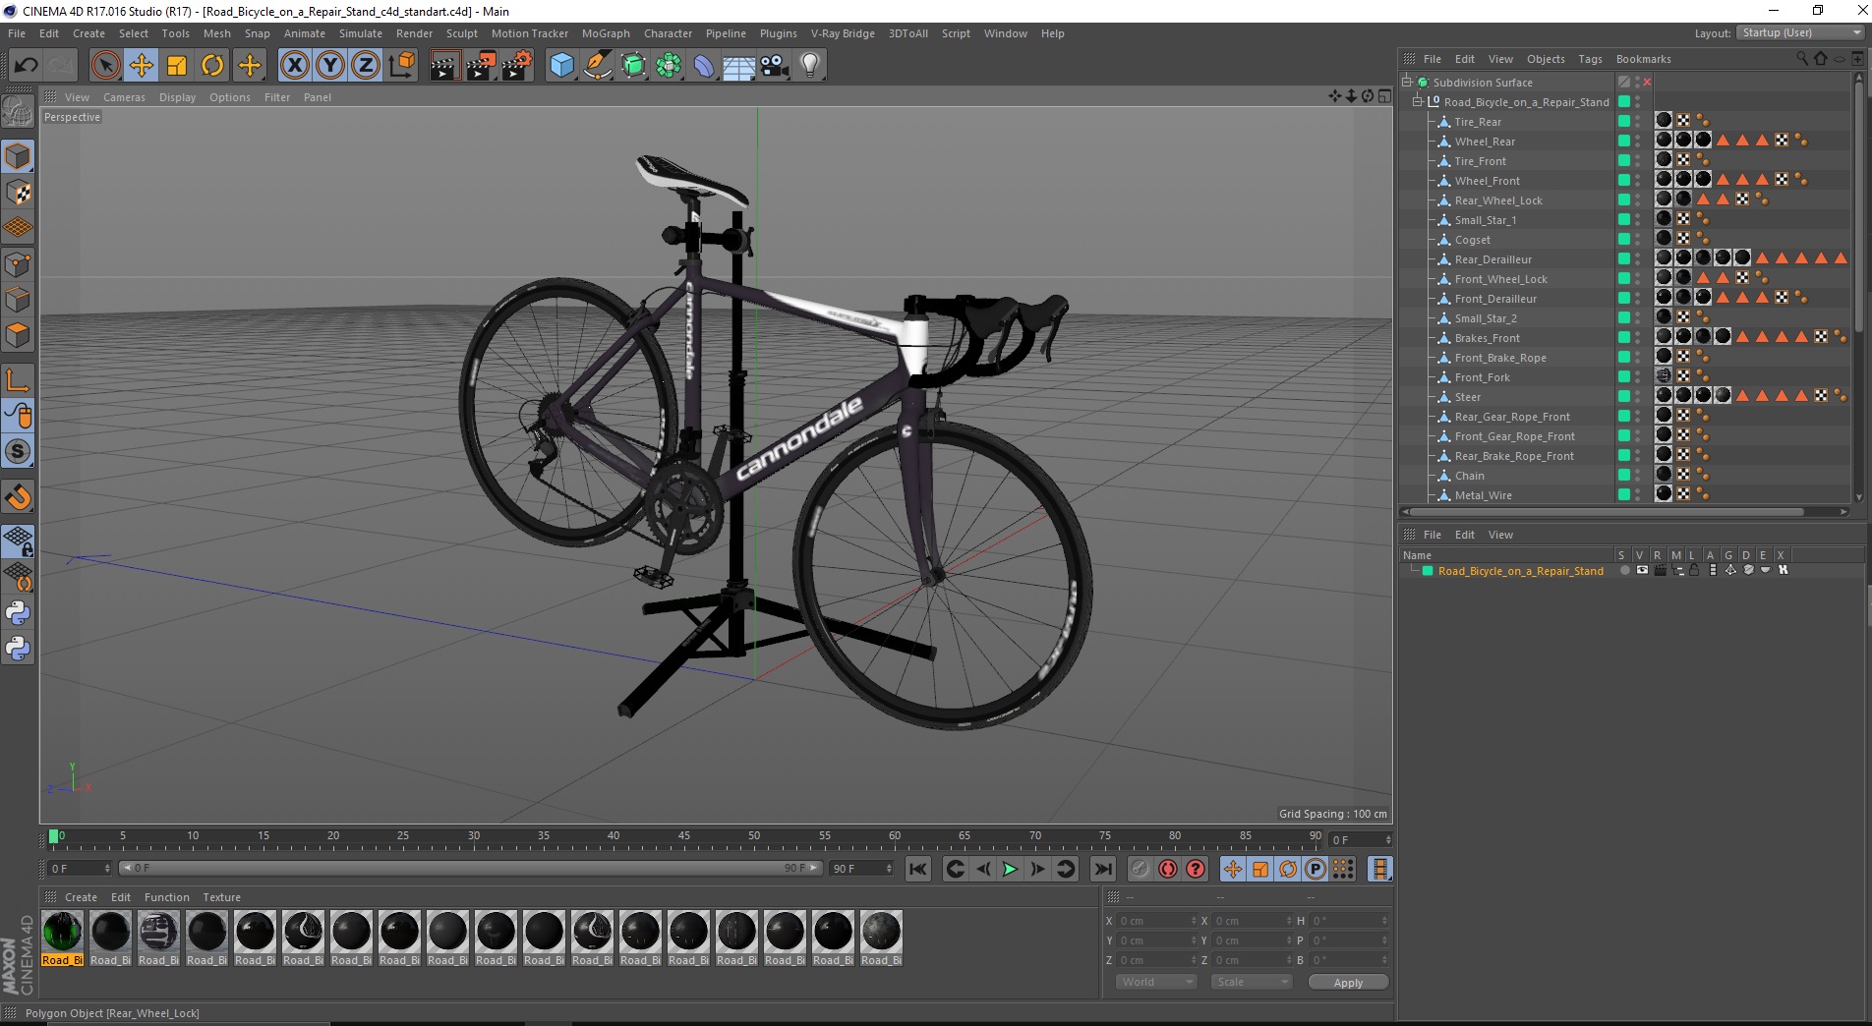Go to the start of the timeline
1872x1026 pixels.
click(918, 869)
